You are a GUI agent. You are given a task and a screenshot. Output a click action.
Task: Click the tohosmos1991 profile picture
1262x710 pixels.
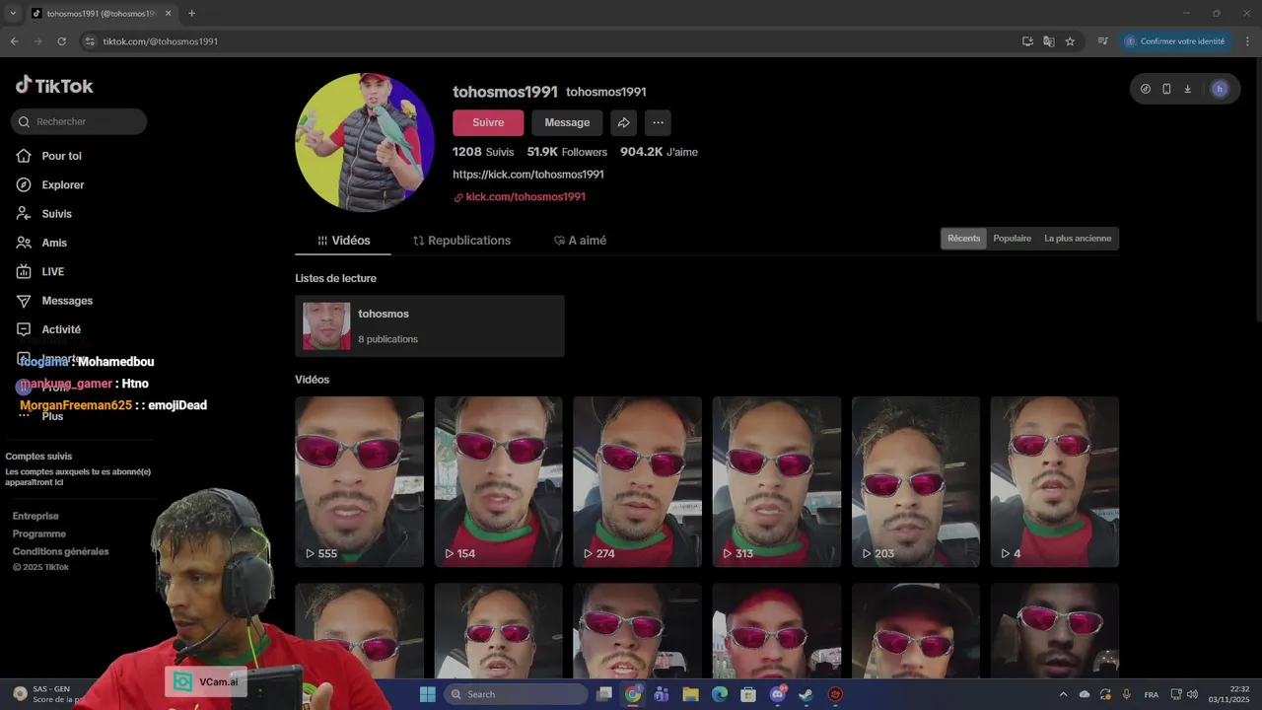(x=365, y=142)
